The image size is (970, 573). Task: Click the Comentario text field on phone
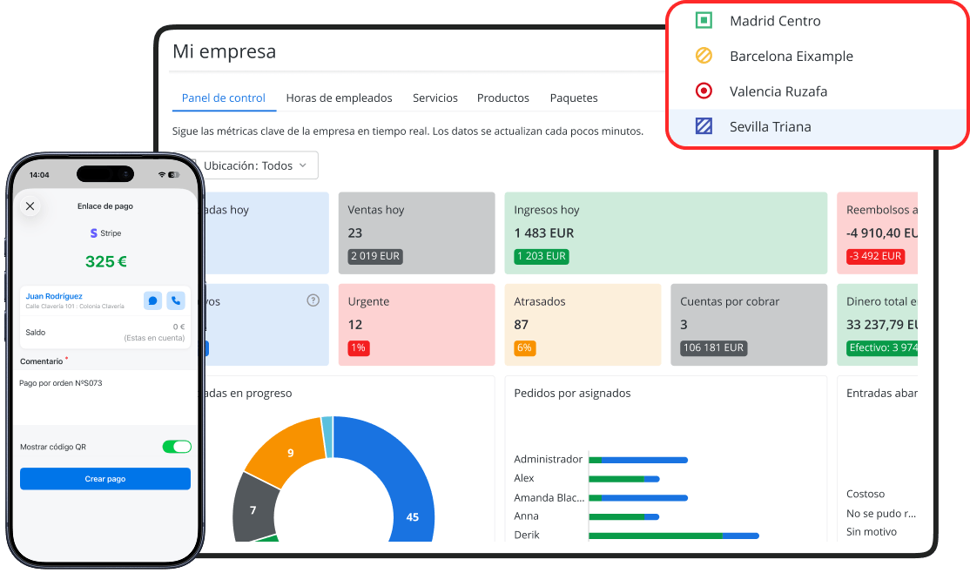pyautogui.click(x=105, y=396)
